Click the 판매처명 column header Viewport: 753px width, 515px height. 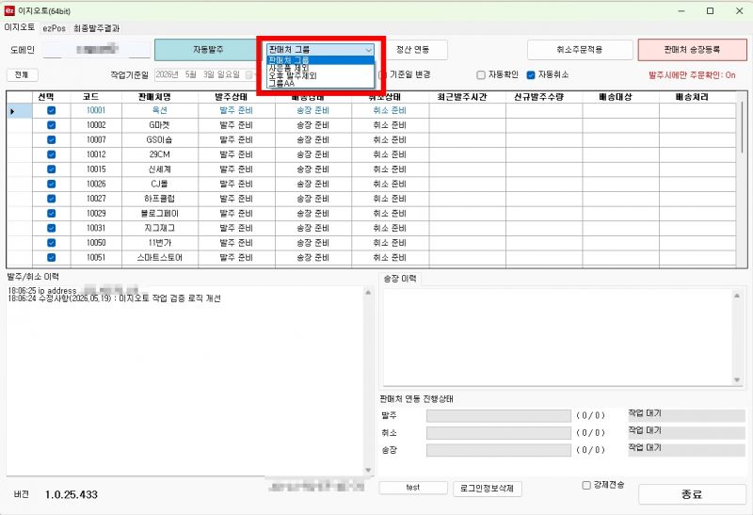point(160,97)
